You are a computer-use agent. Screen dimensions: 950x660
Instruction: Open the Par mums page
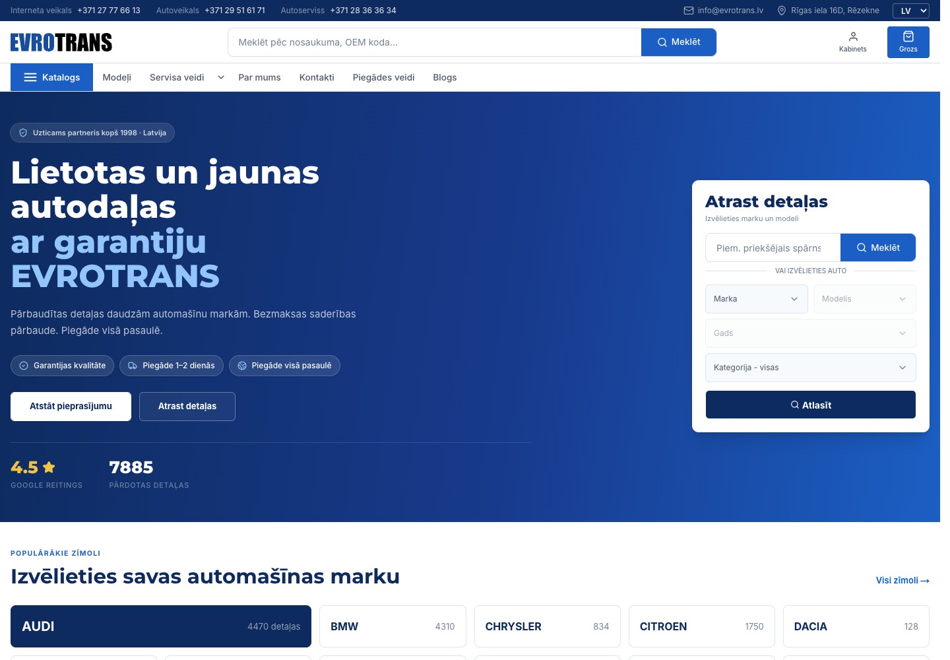click(259, 77)
